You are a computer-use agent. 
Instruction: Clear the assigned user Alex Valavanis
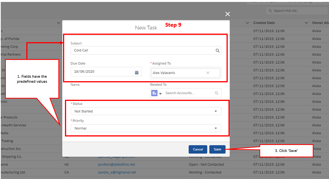click(208, 73)
